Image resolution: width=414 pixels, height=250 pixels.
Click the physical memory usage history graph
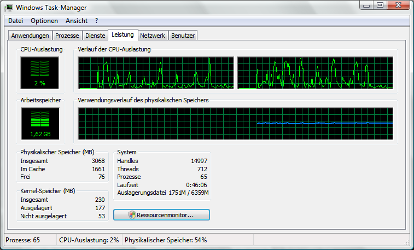tap(236, 124)
